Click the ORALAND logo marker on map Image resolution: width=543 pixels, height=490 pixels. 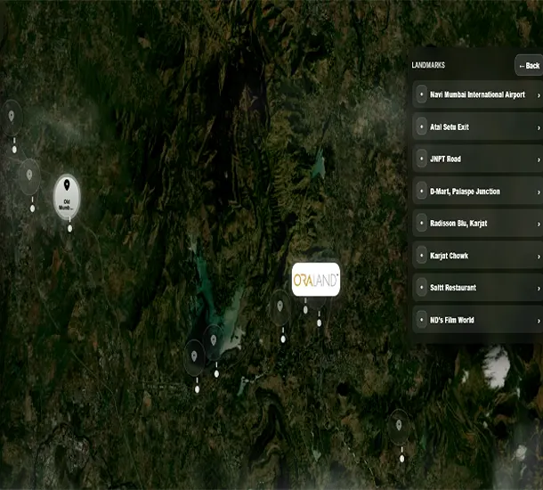(x=316, y=280)
